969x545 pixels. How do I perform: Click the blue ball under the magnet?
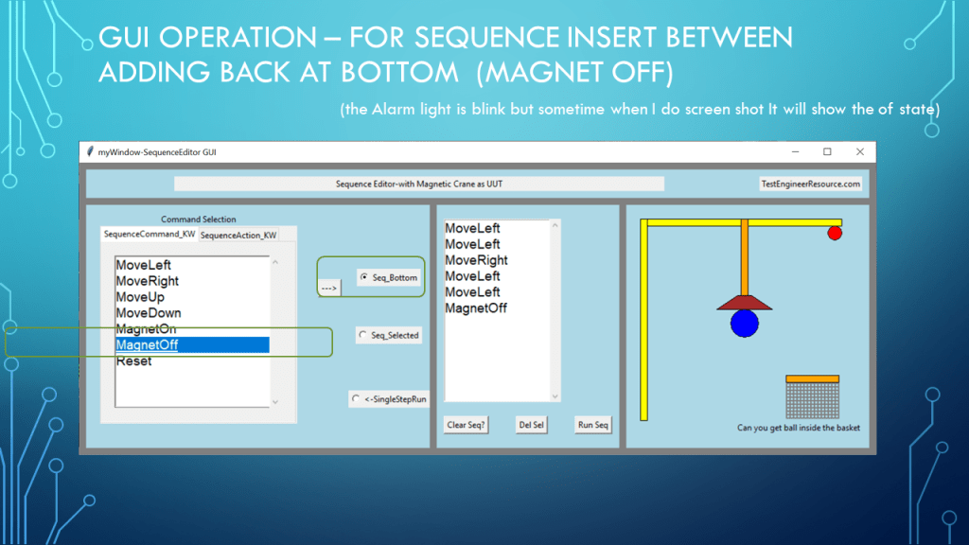745,323
